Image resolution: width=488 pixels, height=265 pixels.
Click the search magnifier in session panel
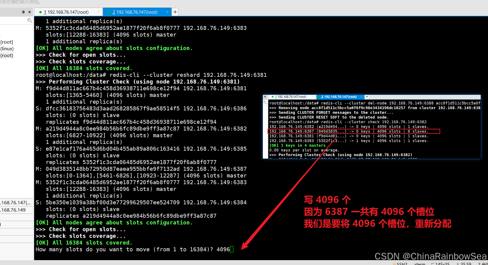30,20
